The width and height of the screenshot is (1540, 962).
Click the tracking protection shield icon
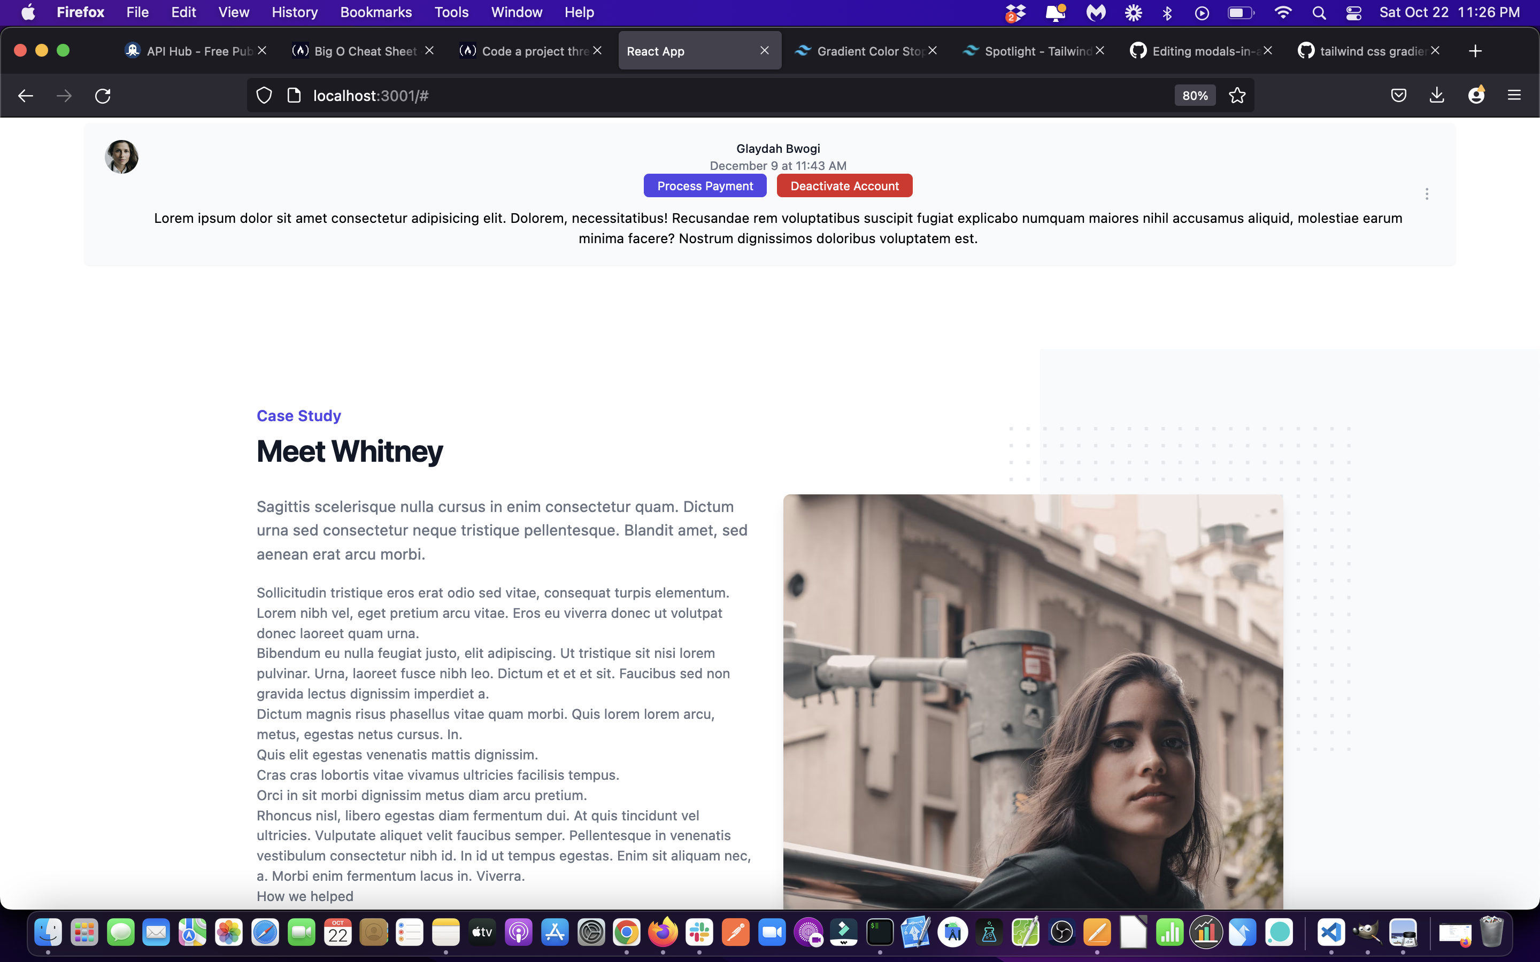[x=264, y=96]
